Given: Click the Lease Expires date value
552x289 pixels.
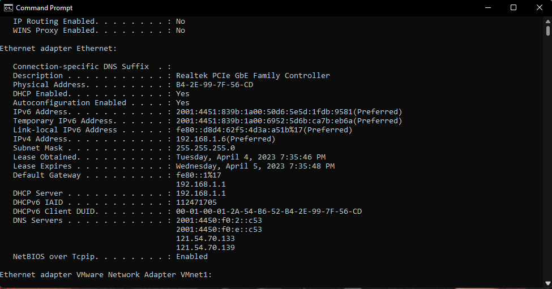Looking at the screenshot, I should point(255,166).
